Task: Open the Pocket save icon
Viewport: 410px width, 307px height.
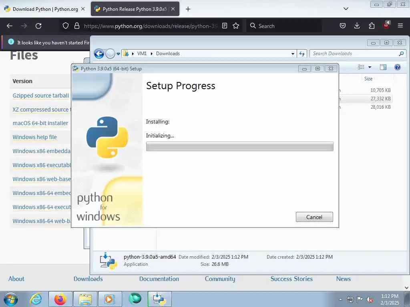Action: pyautogui.click(x=343, y=26)
